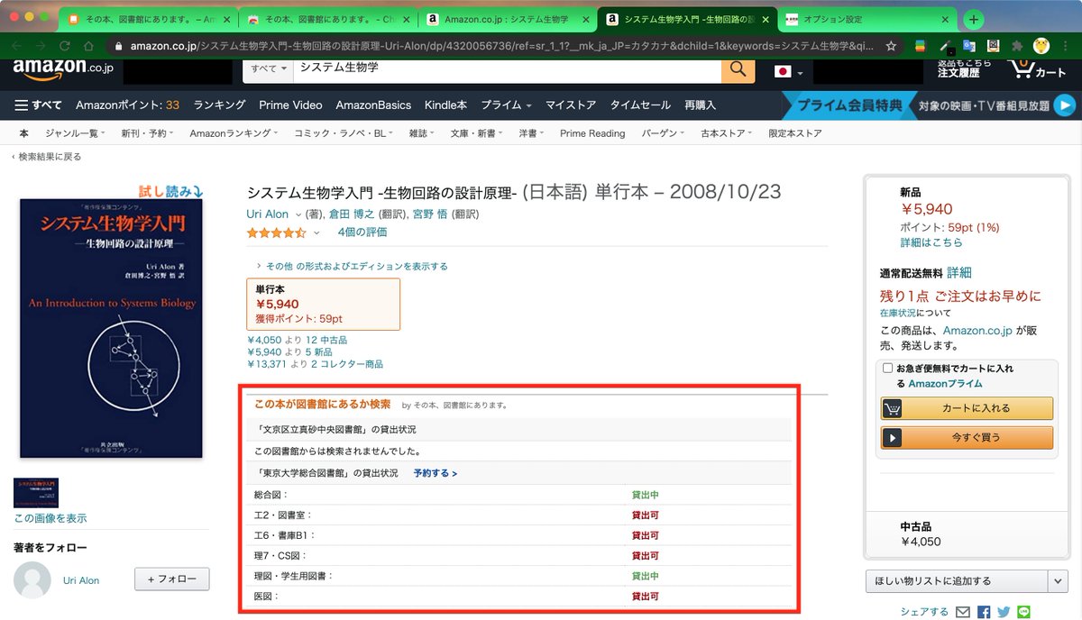Click the search text field
1082x620 pixels.
(507, 68)
